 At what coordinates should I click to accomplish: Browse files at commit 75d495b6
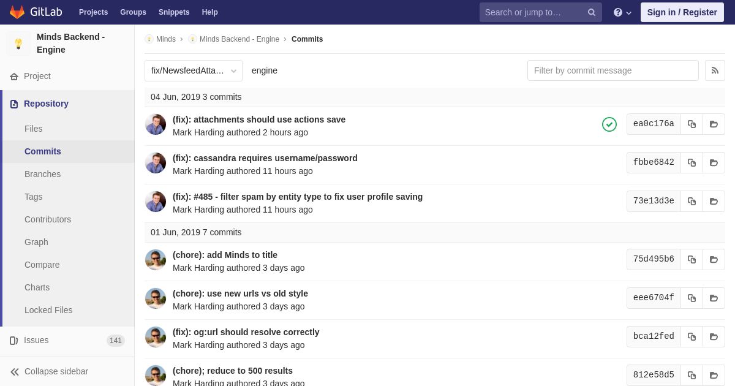(x=714, y=259)
